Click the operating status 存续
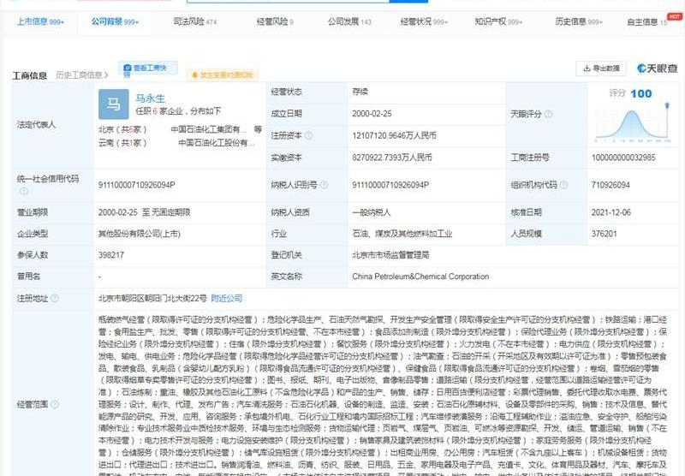This screenshot has width=685, height=476. pos(360,92)
